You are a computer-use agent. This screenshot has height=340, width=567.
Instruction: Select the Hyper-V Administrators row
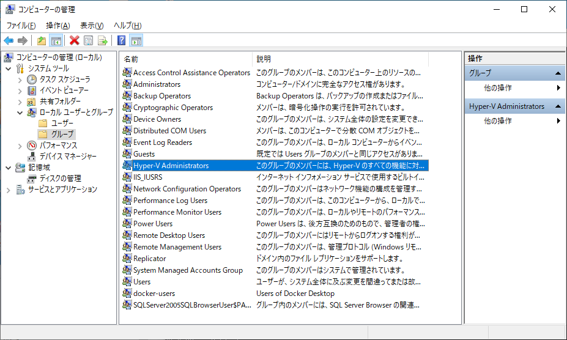[x=275, y=165]
